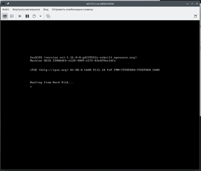Minimize the win10-2 window
This screenshot has height=171, width=201.
pos(187,4)
